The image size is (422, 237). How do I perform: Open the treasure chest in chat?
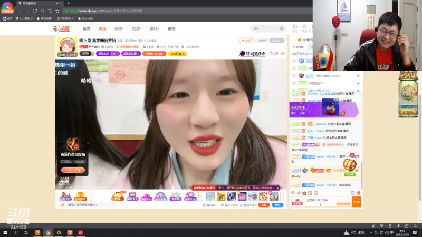[x=350, y=165]
